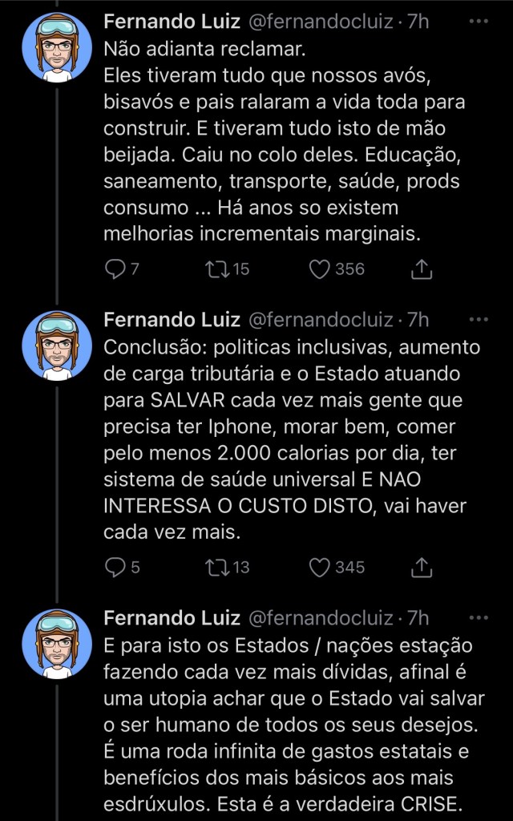The height and width of the screenshot is (821, 513).
Task: Open @fernandocluiz handle on second tweet
Action: [322, 320]
